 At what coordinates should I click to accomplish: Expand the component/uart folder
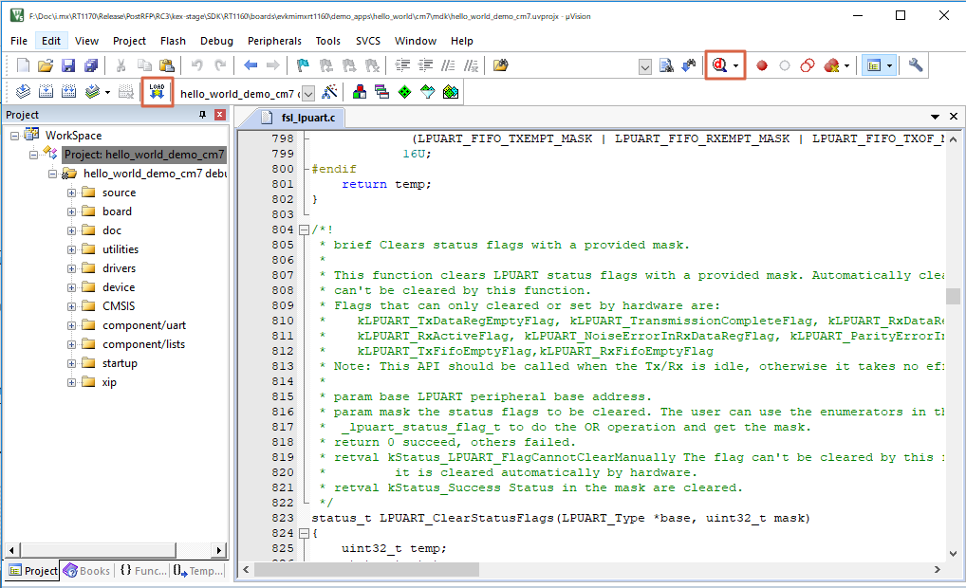(71, 325)
